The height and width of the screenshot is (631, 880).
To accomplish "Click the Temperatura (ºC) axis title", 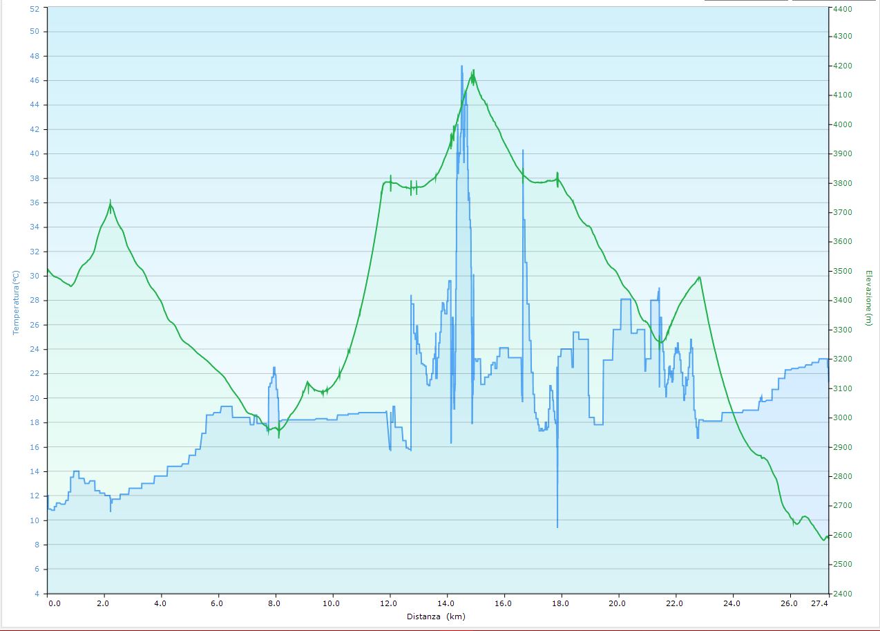I will point(16,302).
